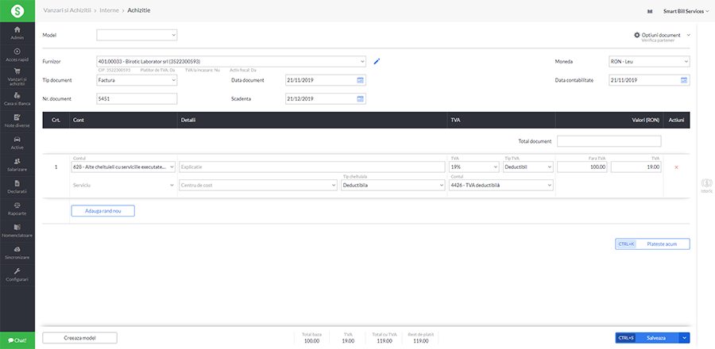Open the Moneda currency dropdown

tap(649, 61)
